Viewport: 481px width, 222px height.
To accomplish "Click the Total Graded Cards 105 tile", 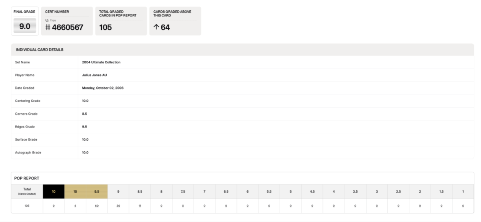I will (121, 21).
